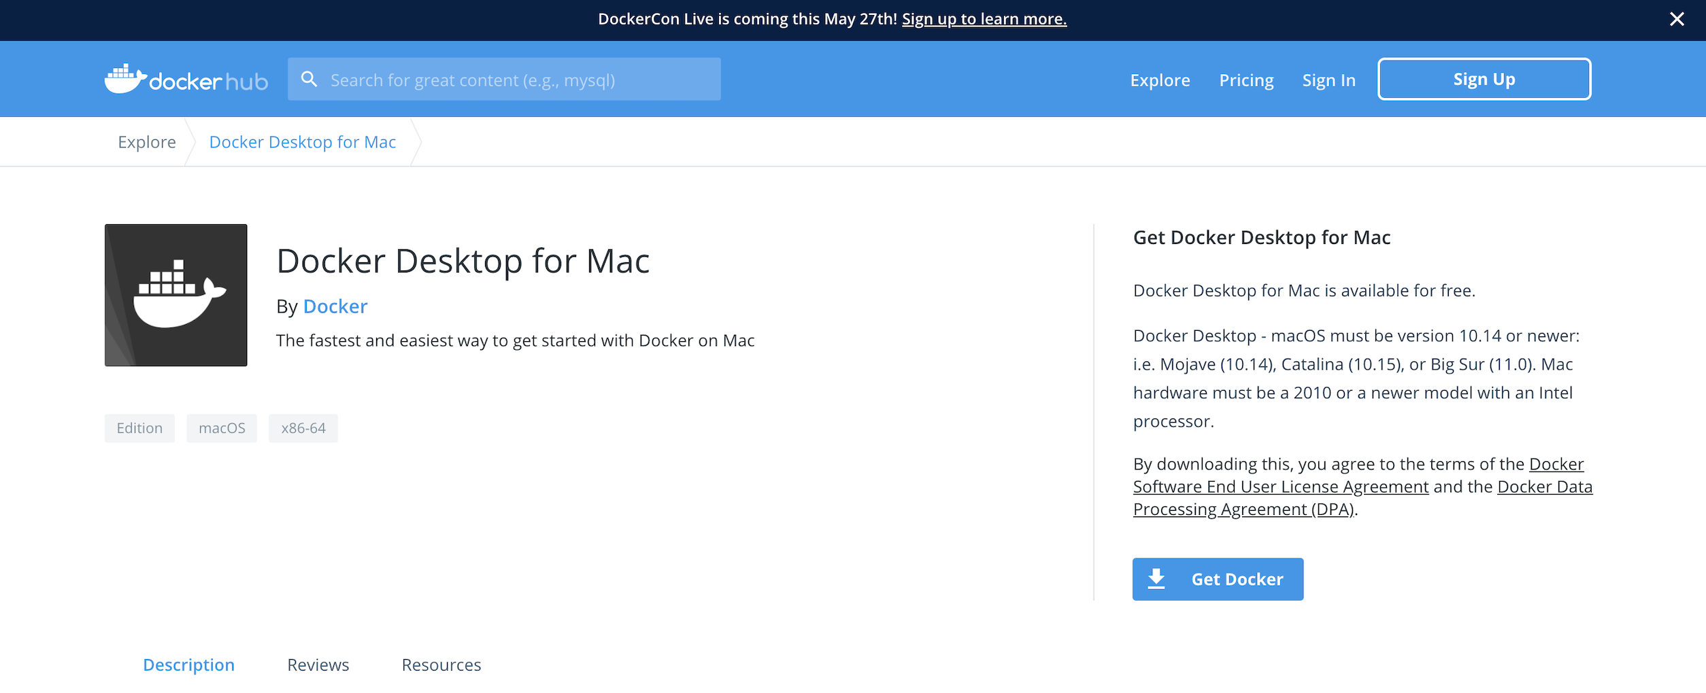Click the Explore breadcrumb
The image size is (1706, 693).
pyautogui.click(x=147, y=142)
